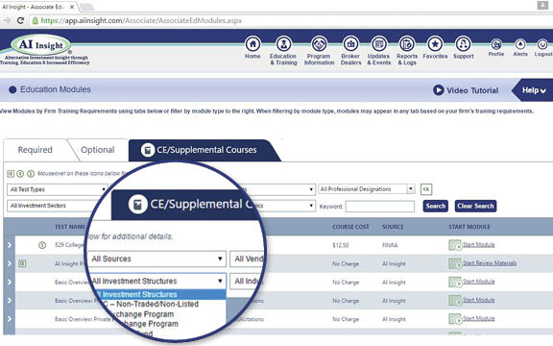The image size is (553, 346).
Task: Click the green CE icon beside Professional Designations
Action: coord(426,189)
